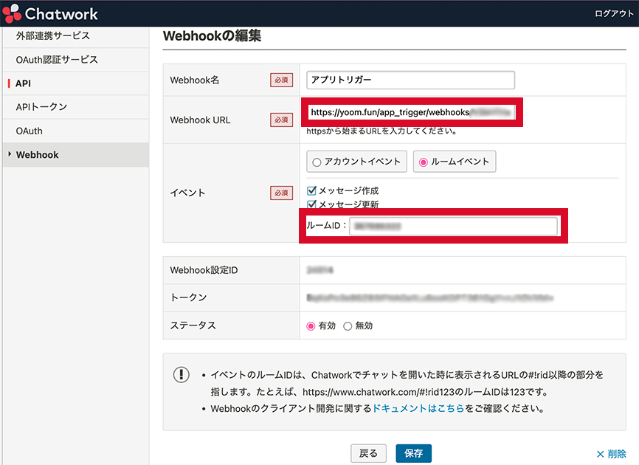Select the API section in sidebar
This screenshot has width=639, height=465.
(x=23, y=83)
